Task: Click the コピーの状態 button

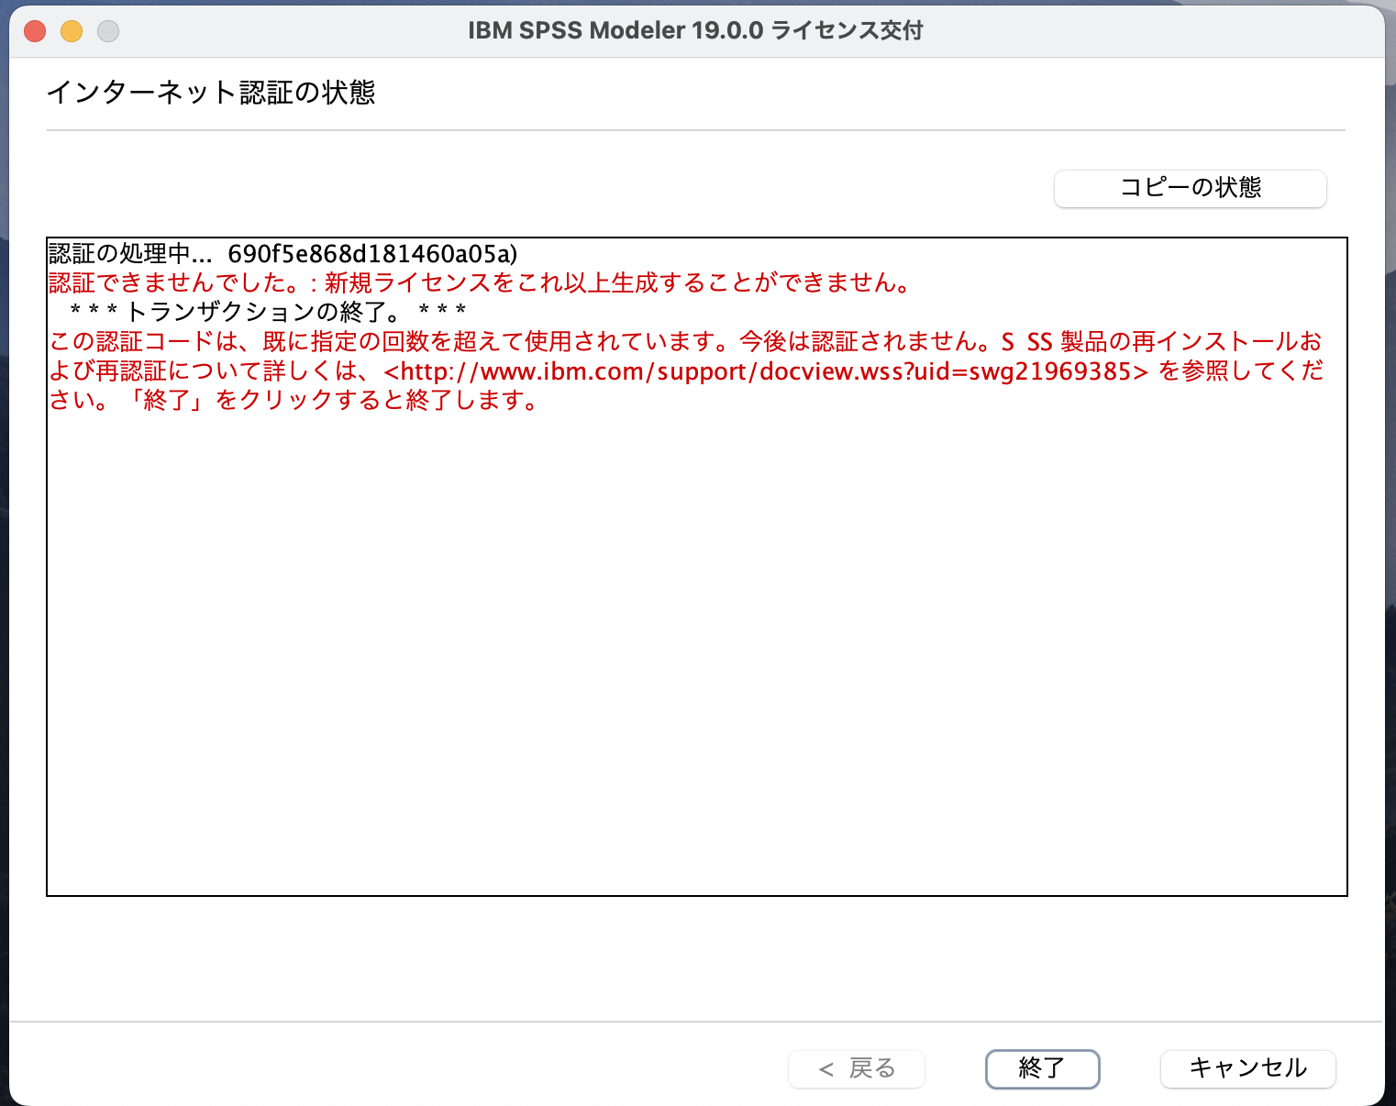Action: [x=1190, y=188]
